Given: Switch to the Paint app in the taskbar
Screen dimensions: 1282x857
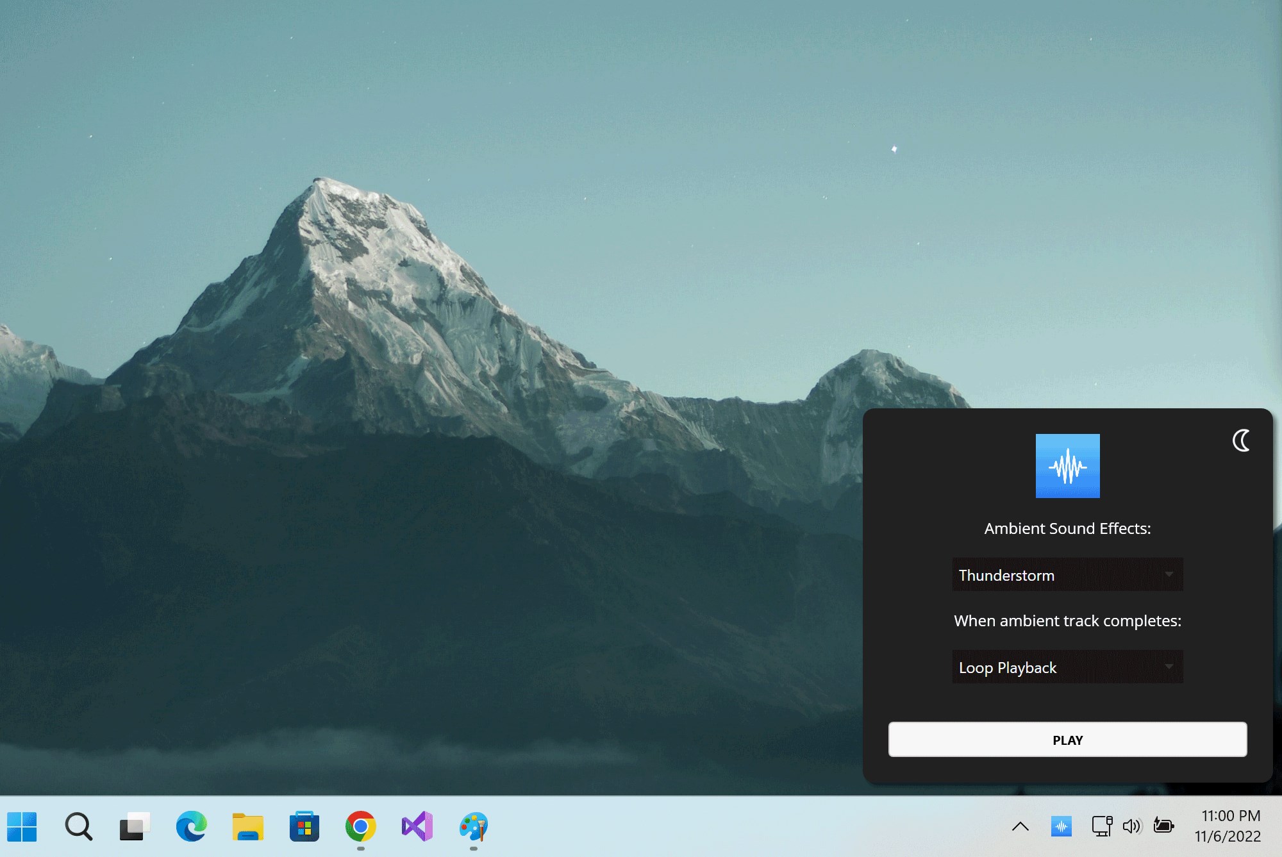Looking at the screenshot, I should (473, 826).
